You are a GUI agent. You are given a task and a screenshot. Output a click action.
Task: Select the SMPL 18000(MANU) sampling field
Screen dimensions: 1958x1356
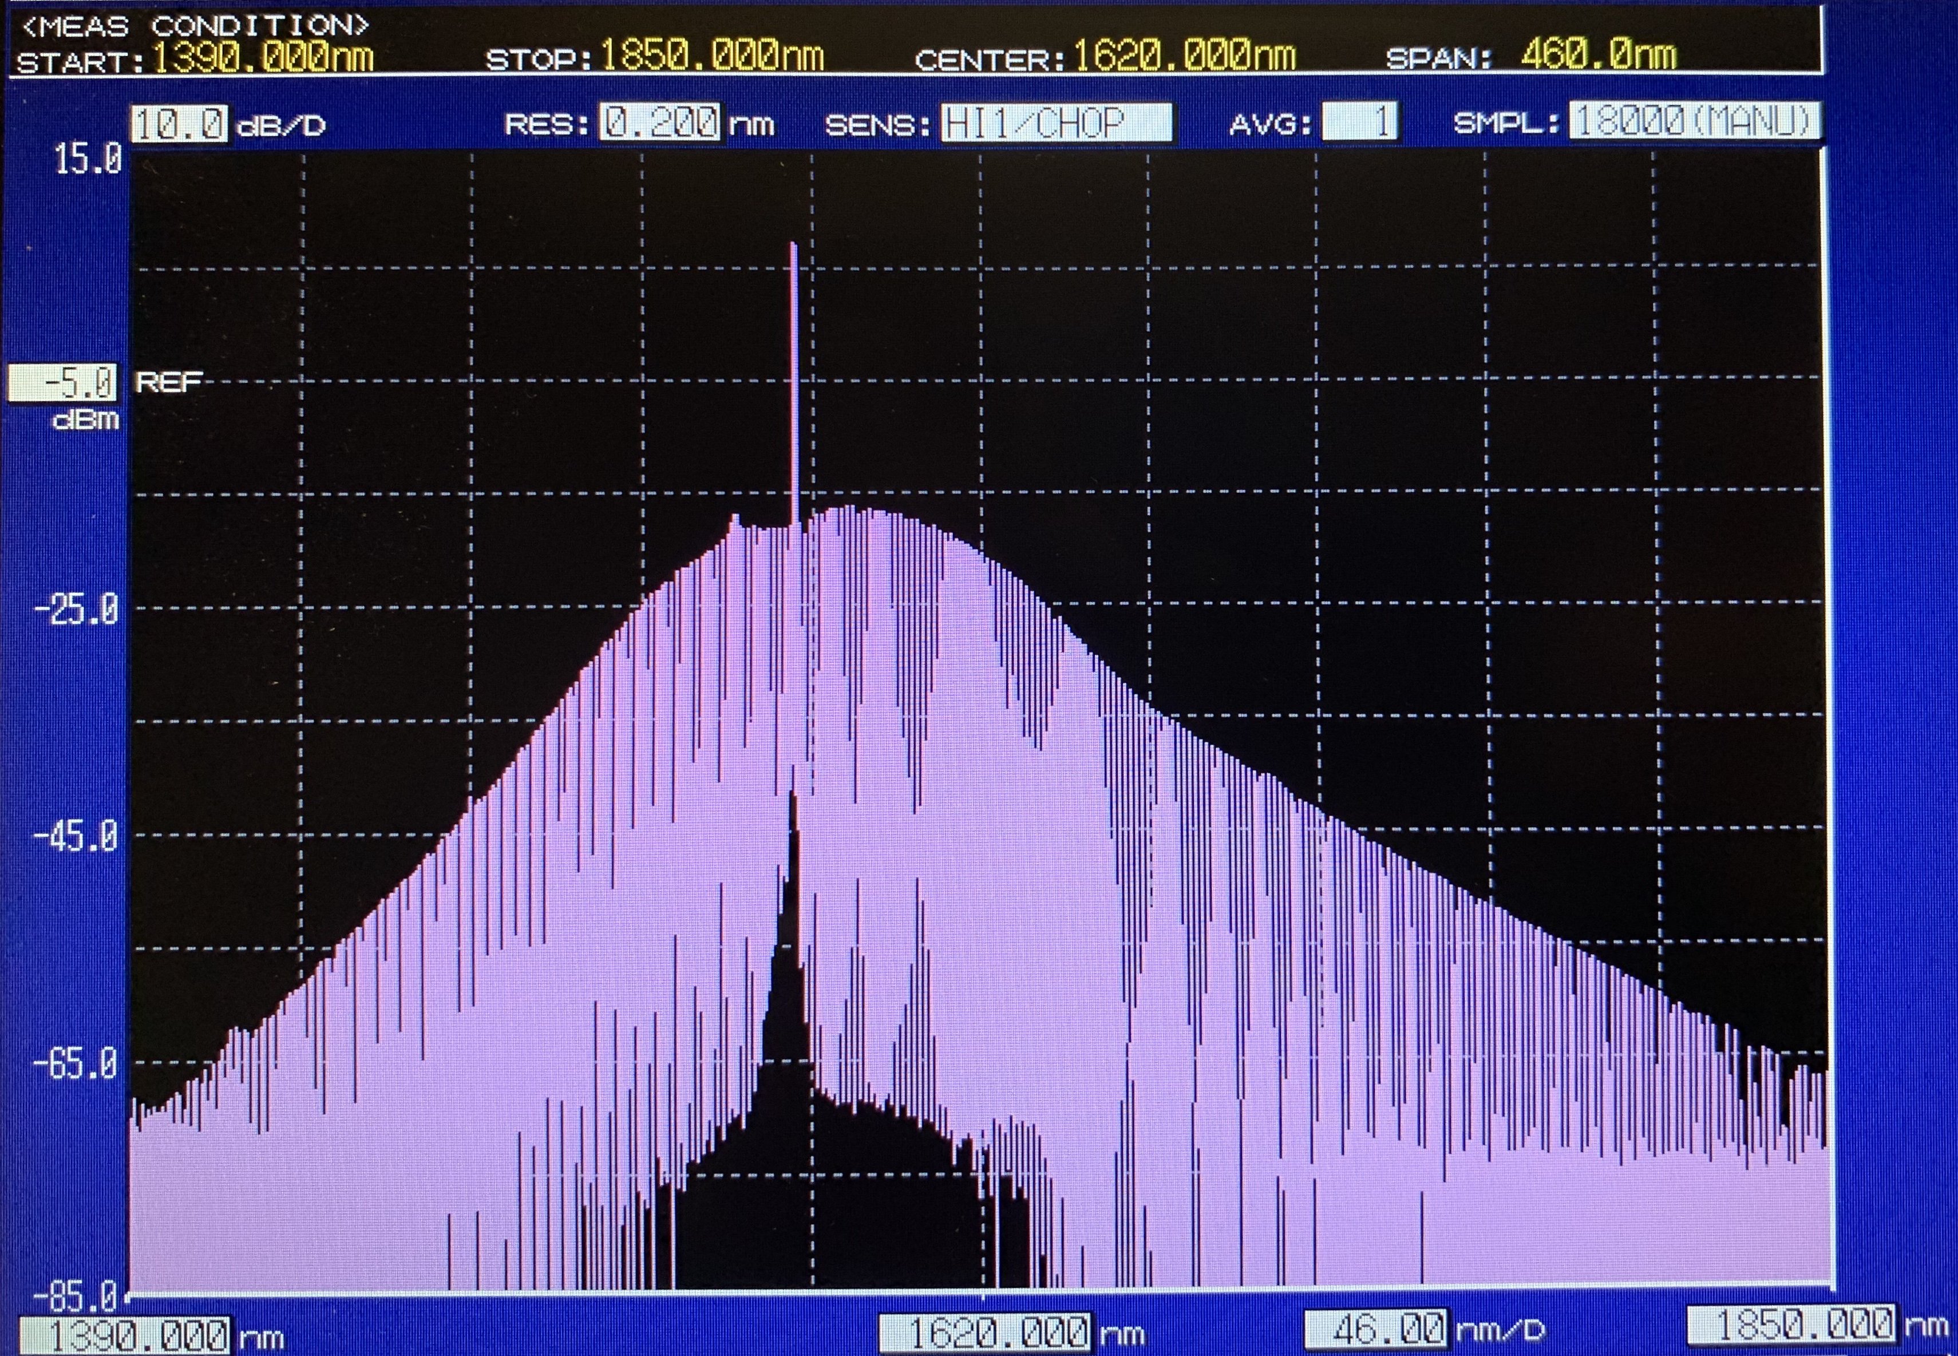(x=1695, y=121)
